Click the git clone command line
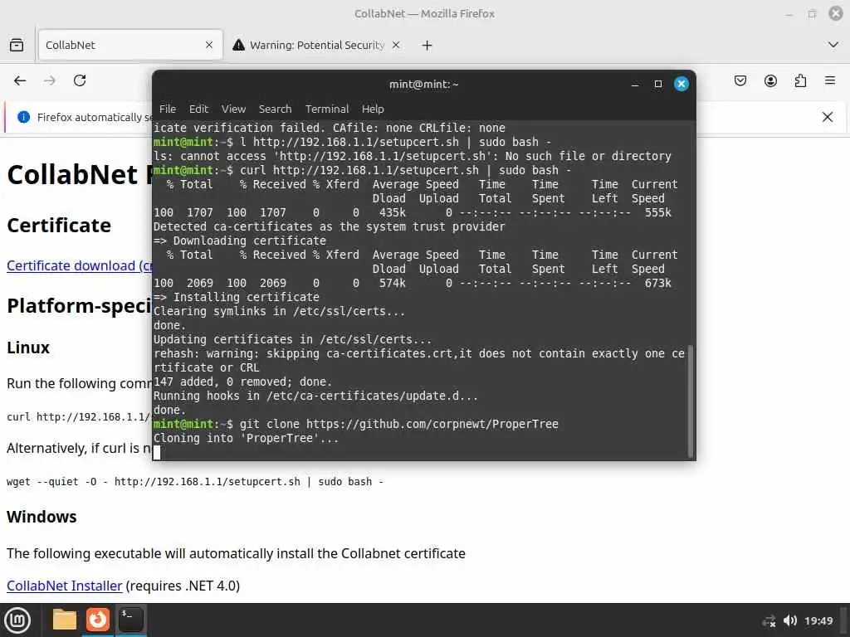This screenshot has height=637, width=850. pos(355,424)
